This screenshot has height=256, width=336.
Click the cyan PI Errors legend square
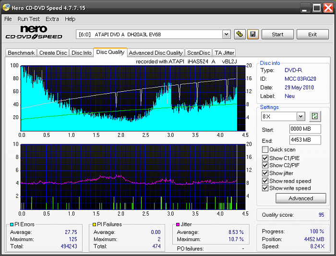click(x=12, y=224)
